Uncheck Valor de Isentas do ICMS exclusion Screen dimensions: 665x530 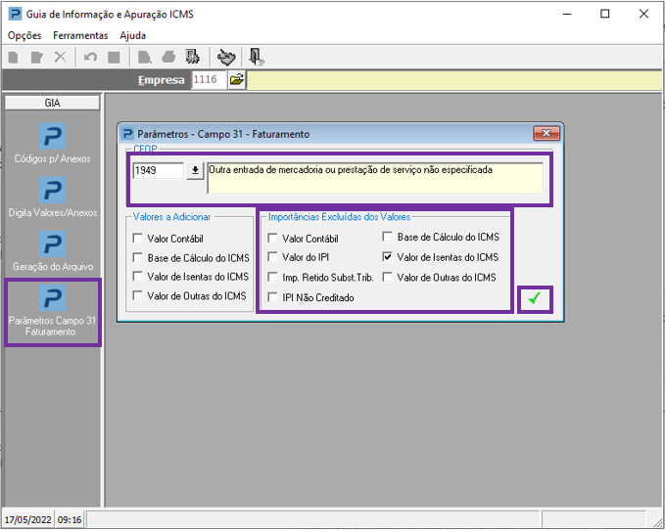tap(389, 257)
